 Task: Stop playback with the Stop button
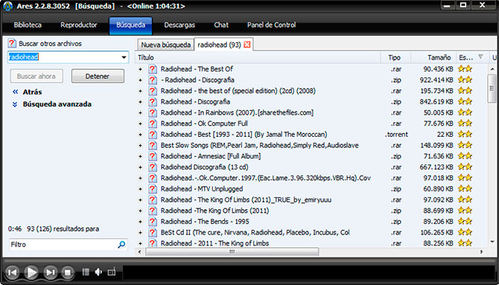click(x=68, y=272)
